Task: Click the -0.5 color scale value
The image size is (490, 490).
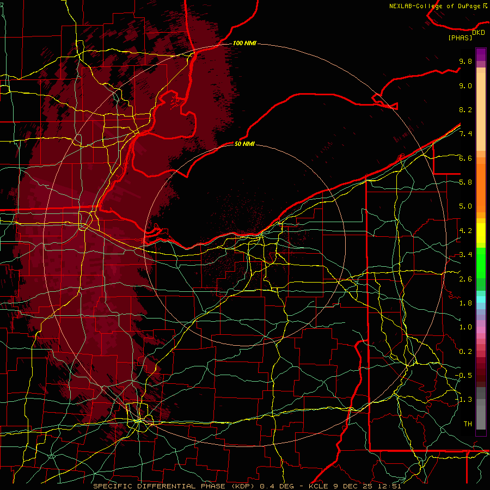Action: point(463,376)
